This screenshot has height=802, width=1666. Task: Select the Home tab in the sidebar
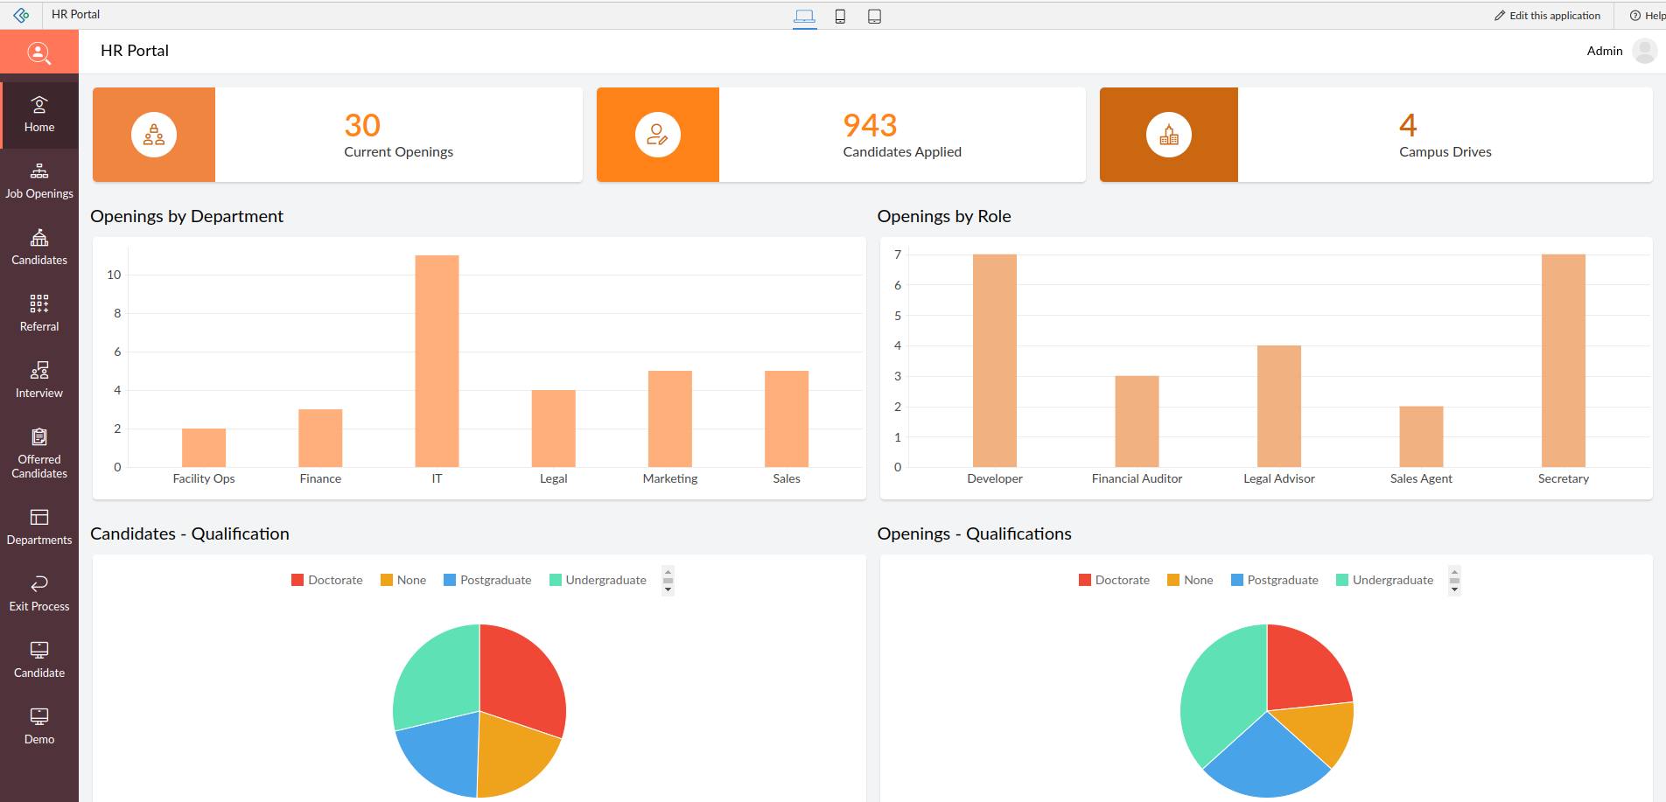point(38,113)
